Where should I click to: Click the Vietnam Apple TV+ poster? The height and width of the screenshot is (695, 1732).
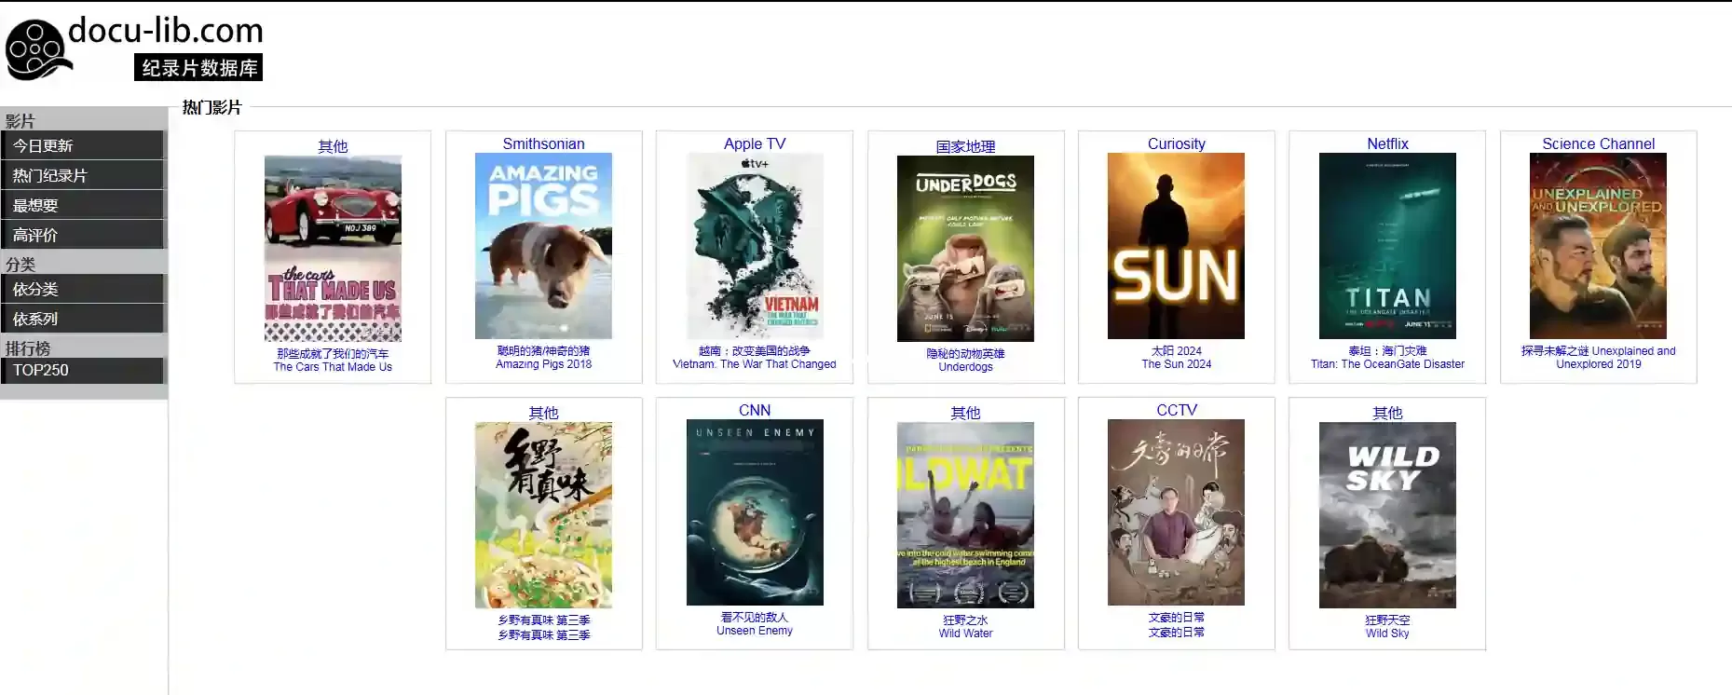(x=755, y=246)
